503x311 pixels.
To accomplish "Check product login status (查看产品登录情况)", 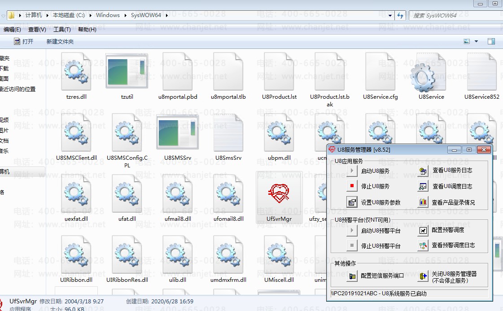I will [423, 202].
